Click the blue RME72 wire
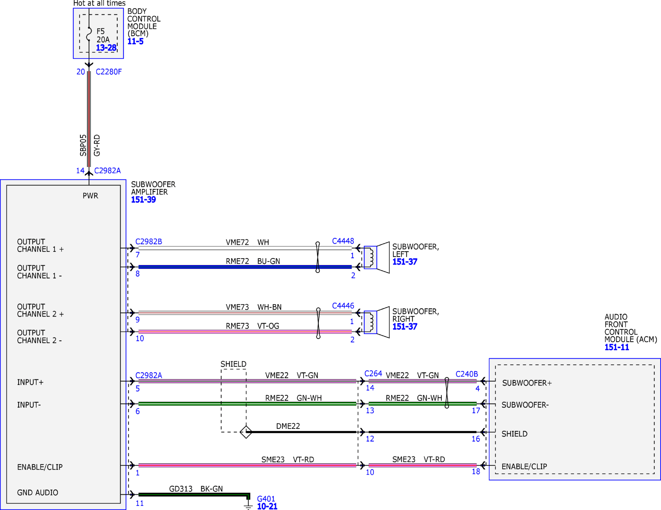661x510 pixels. tap(245, 267)
